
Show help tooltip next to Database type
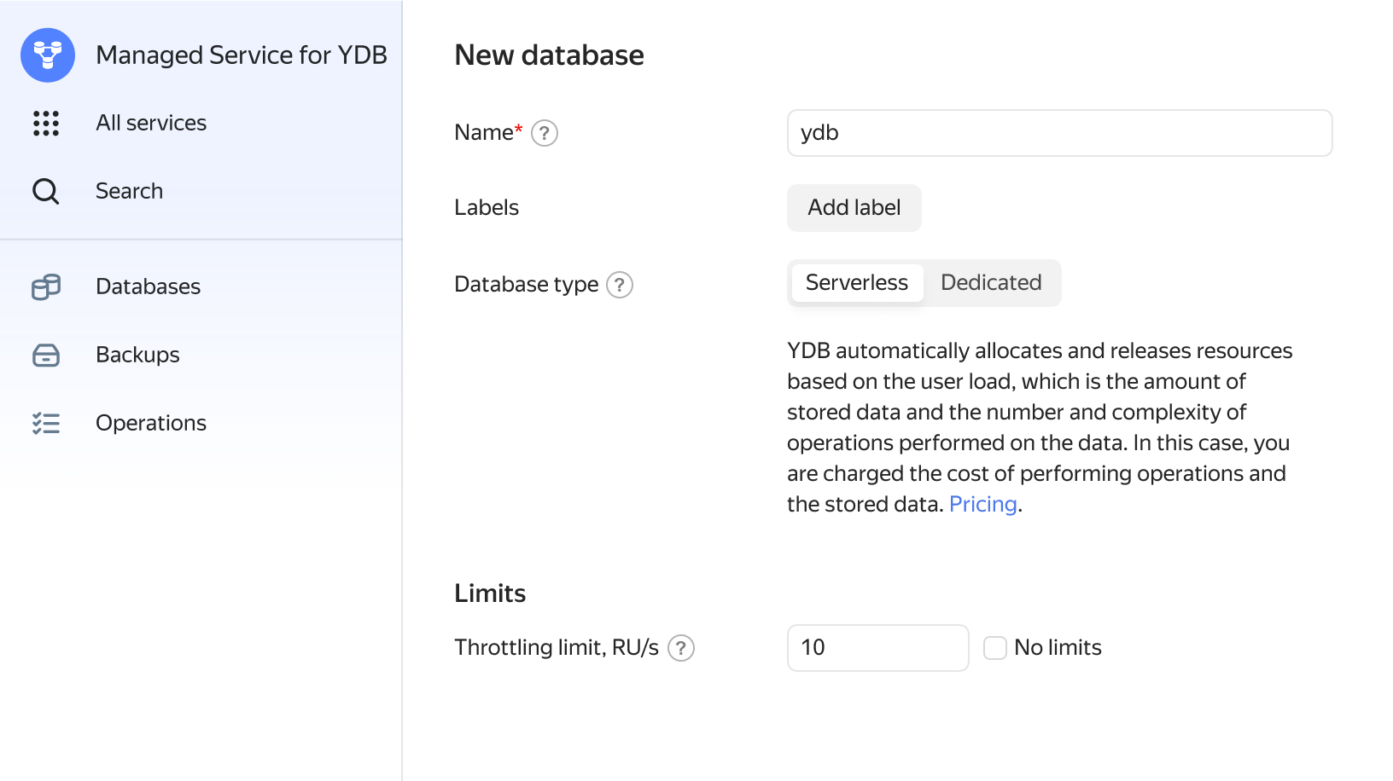click(x=620, y=285)
